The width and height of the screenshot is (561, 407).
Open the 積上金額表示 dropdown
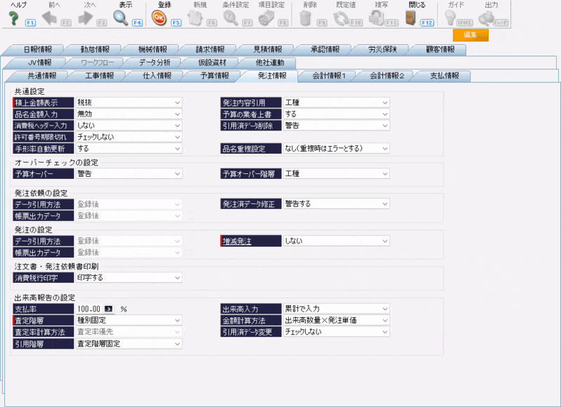click(x=177, y=102)
